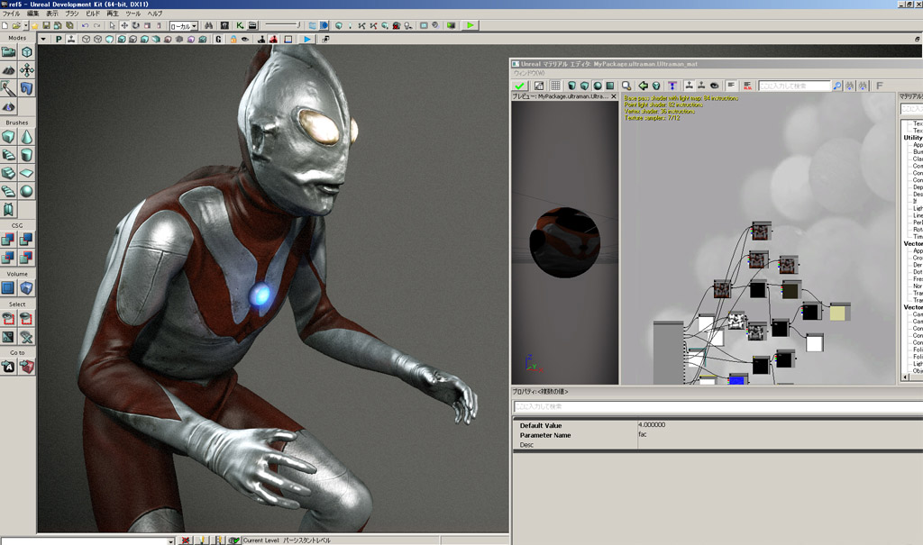Close the material preview panel
Image resolution: width=923 pixels, height=545 pixels.
click(613, 95)
